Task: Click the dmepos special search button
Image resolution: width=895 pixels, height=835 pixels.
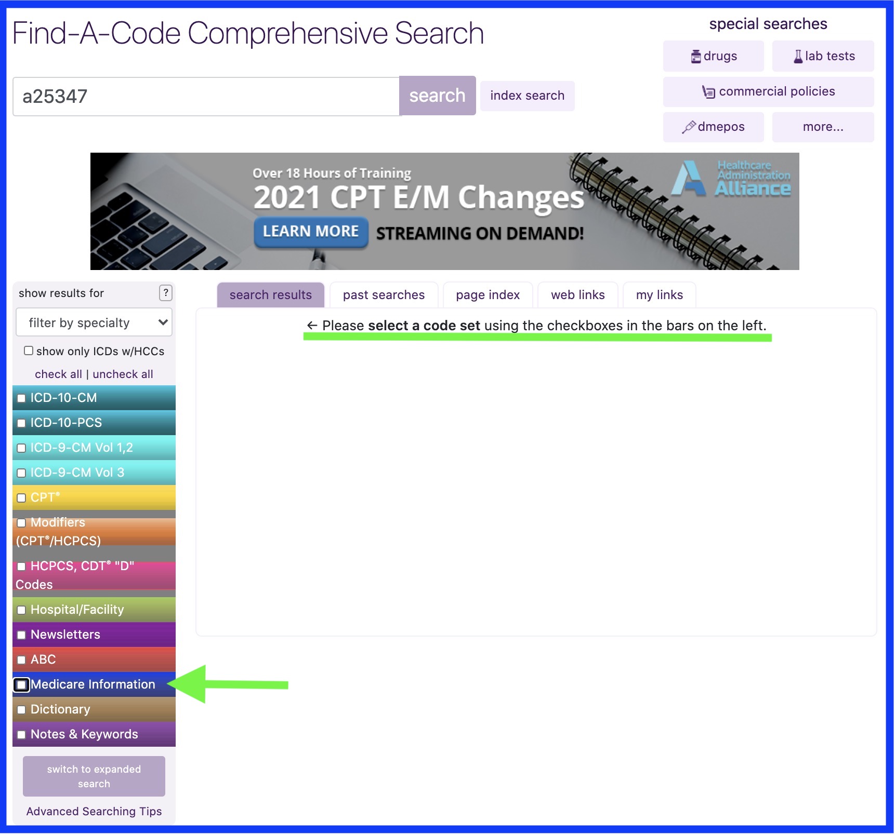Action: pos(713,127)
